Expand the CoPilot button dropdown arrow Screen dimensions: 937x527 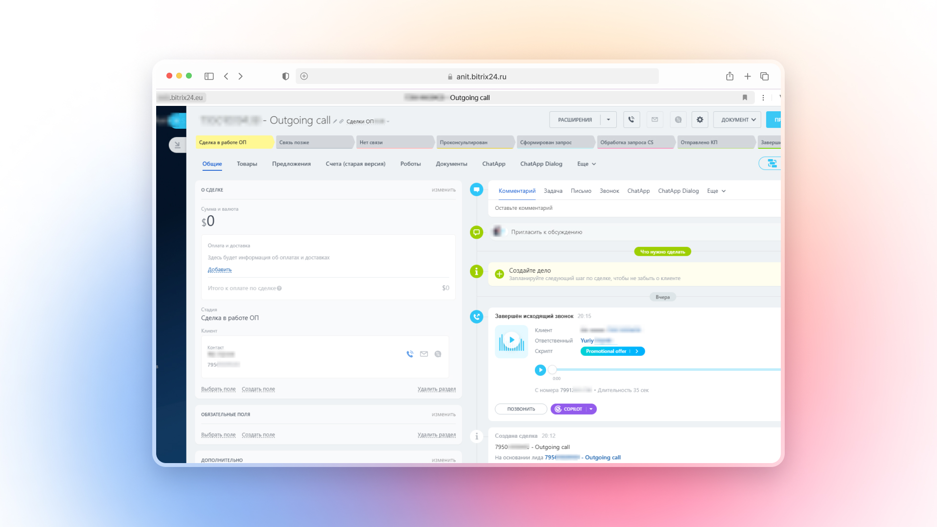(591, 409)
